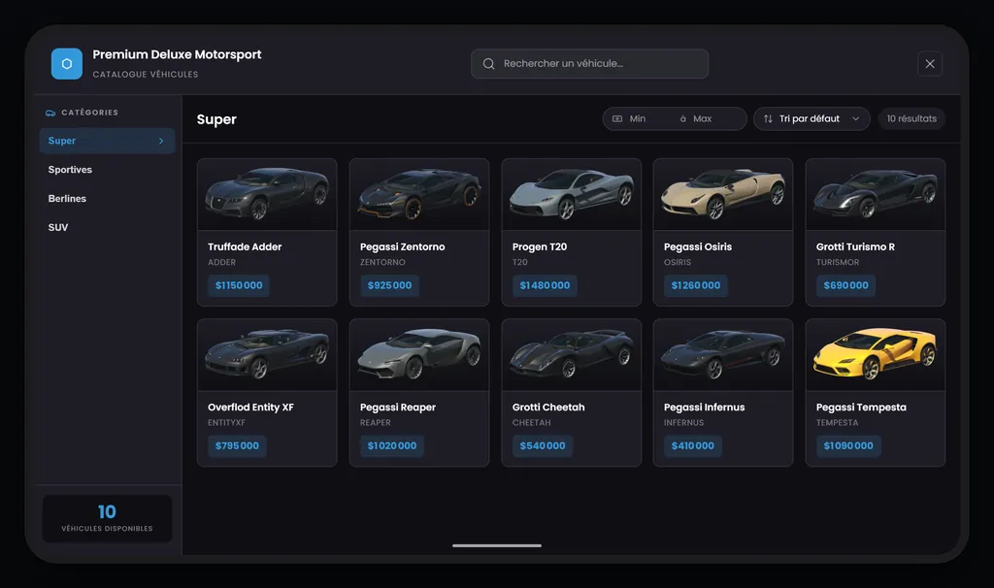
Task: Click the $795000 price tag
Action: [x=237, y=446]
